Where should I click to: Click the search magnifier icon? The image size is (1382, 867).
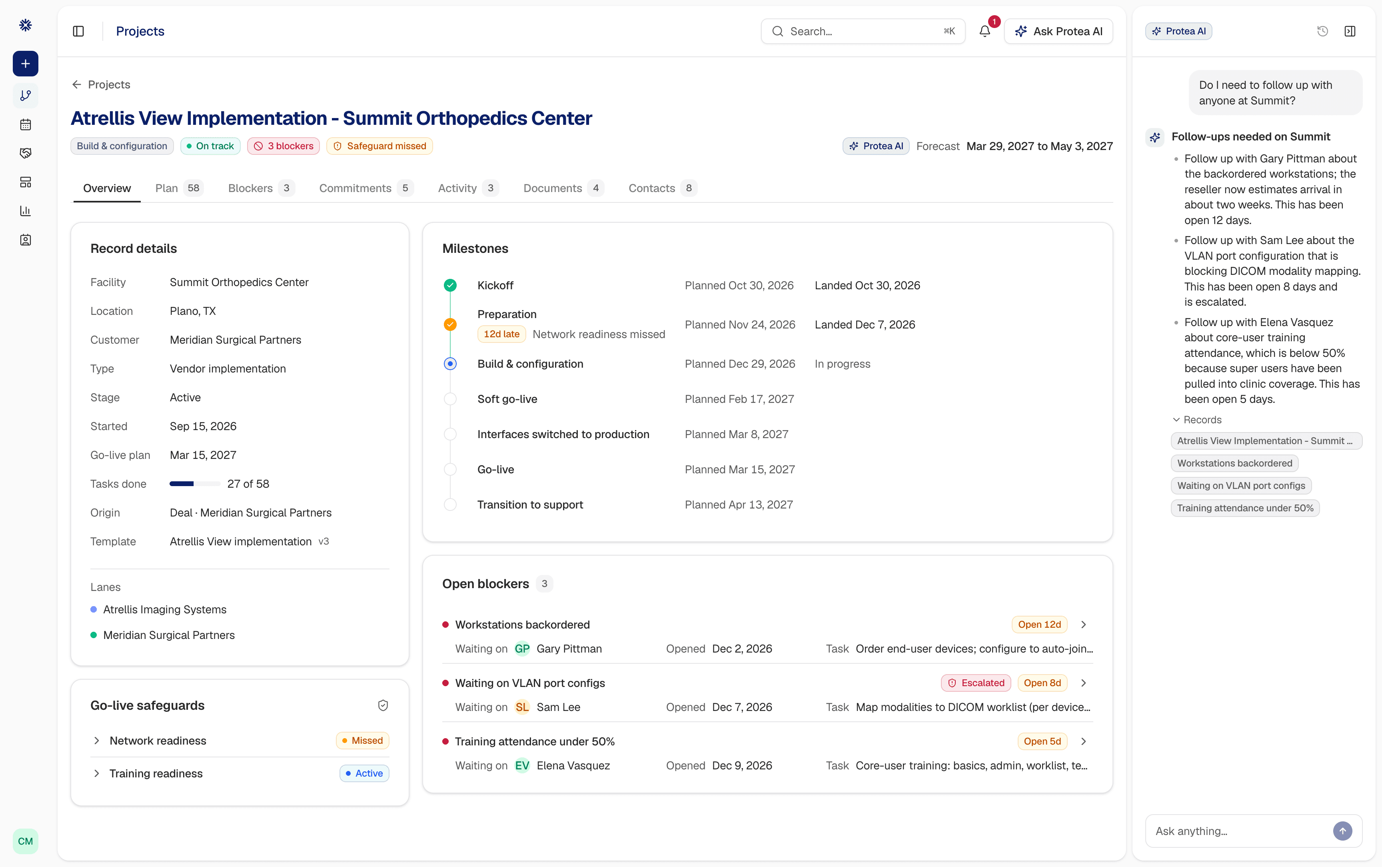(777, 32)
